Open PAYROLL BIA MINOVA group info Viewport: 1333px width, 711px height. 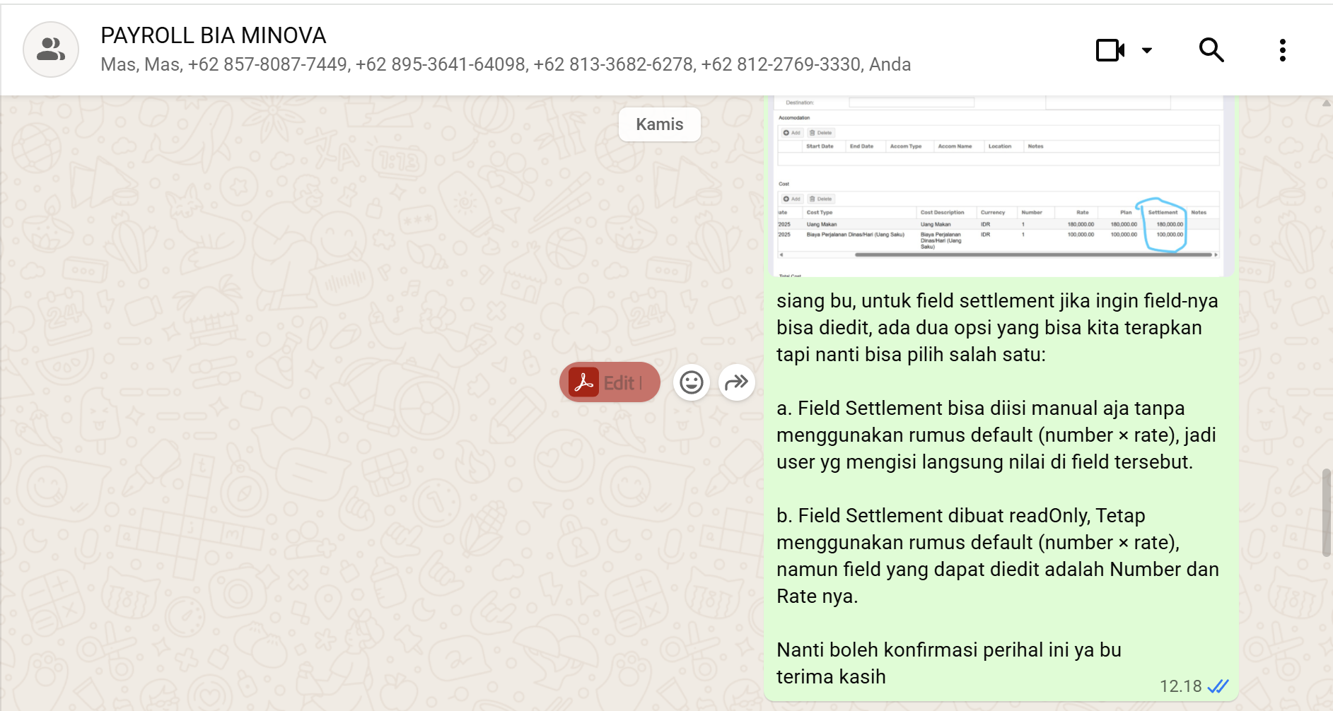pyautogui.click(x=213, y=35)
